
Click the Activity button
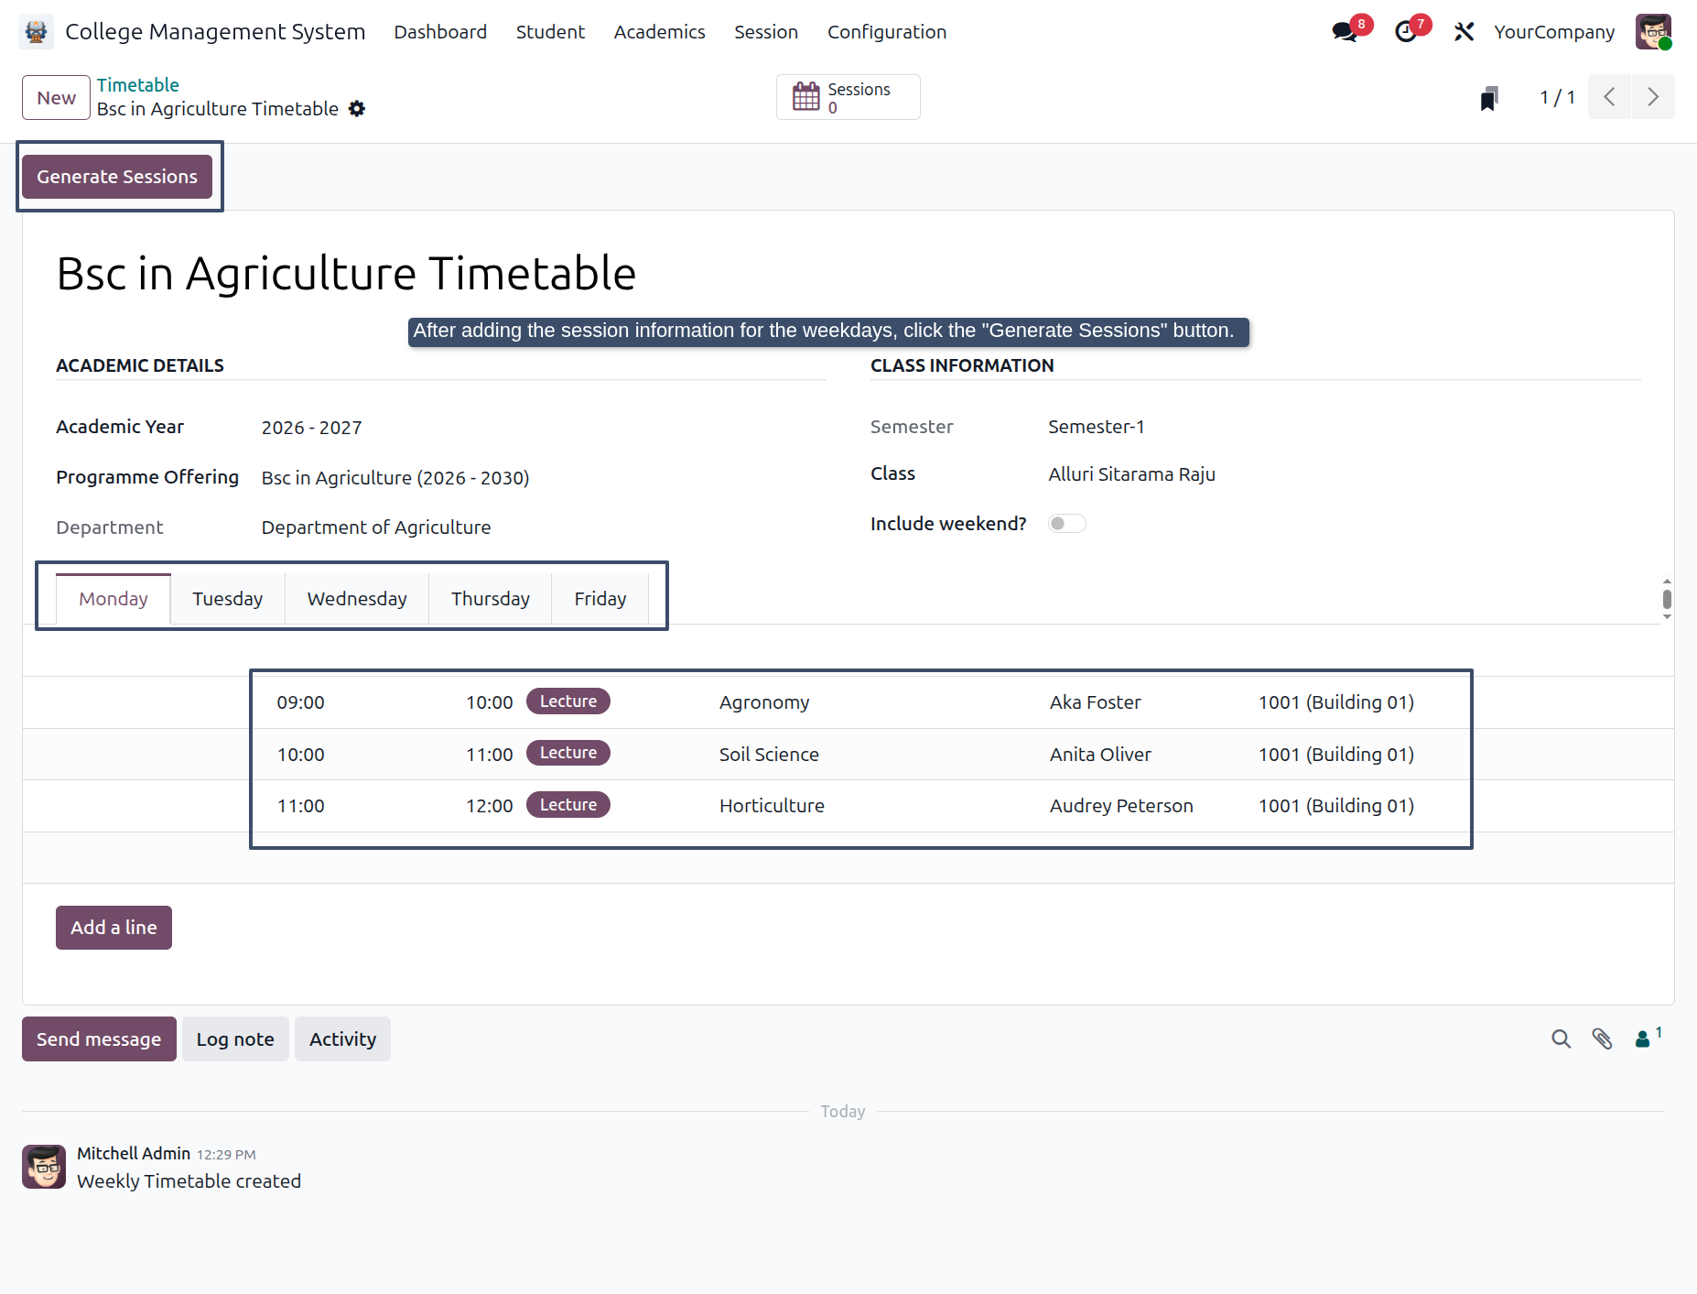coord(342,1039)
